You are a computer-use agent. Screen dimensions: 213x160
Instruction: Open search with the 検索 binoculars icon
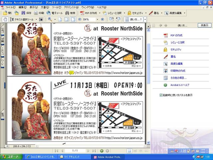(x=70, y=13)
